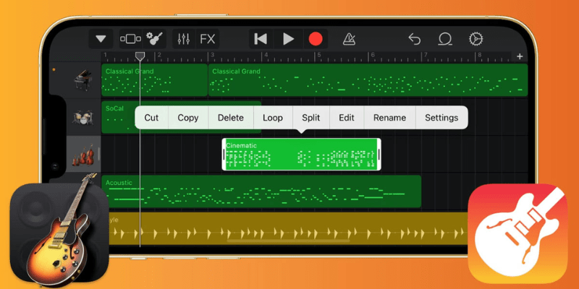The image size is (579, 289).
Task: Click bar 5 on the timeline ruler
Action: [319, 56]
